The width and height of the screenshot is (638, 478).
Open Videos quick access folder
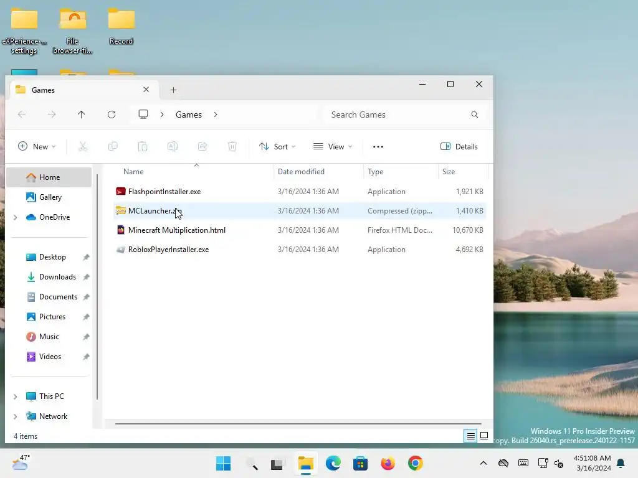(x=49, y=357)
